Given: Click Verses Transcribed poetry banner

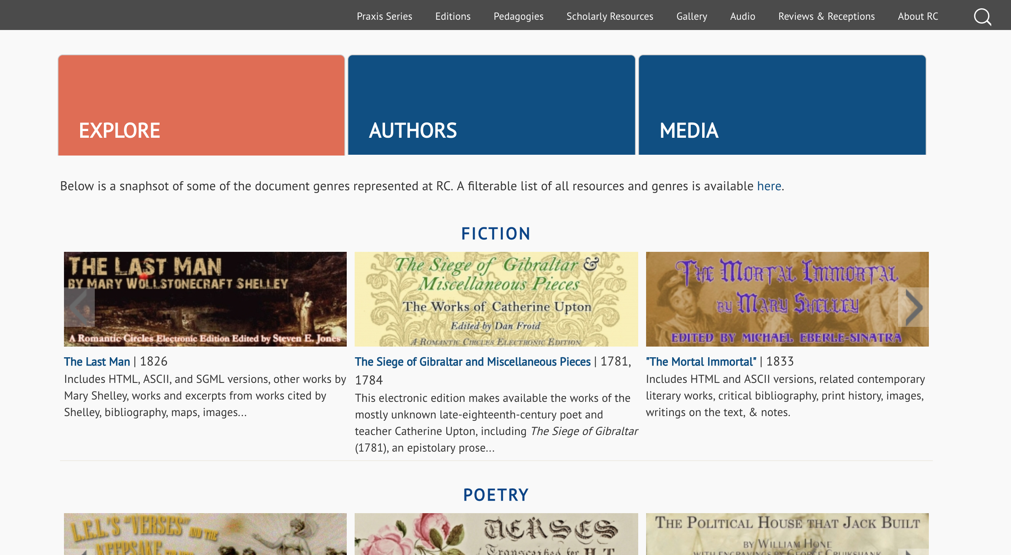Looking at the screenshot, I should pos(496,534).
